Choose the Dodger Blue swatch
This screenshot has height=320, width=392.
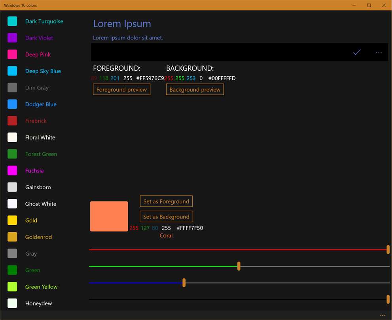(12, 104)
